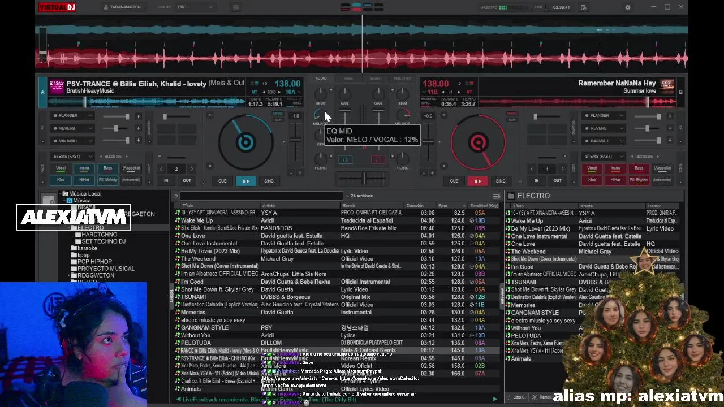Image resolution: width=724 pixels, height=407 pixels.
Task: Click the plus button beside WAHWAH on deck B
Action: [670, 141]
